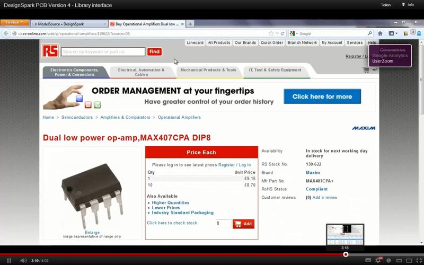Image resolution: width=424 pixels, height=265 pixels.
Task: Reload the page
Action: (x=282, y=33)
